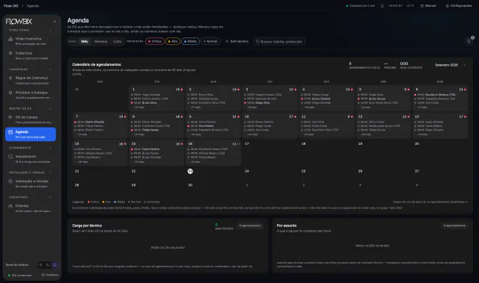Image resolution: width=479 pixels, height=283 pixels.
Task: Open Visão Executiva bar chart icon
Action: [10, 39]
